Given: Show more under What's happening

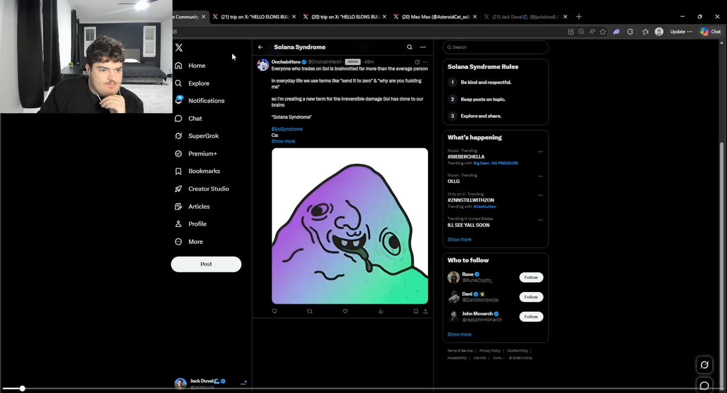Looking at the screenshot, I should click(459, 240).
